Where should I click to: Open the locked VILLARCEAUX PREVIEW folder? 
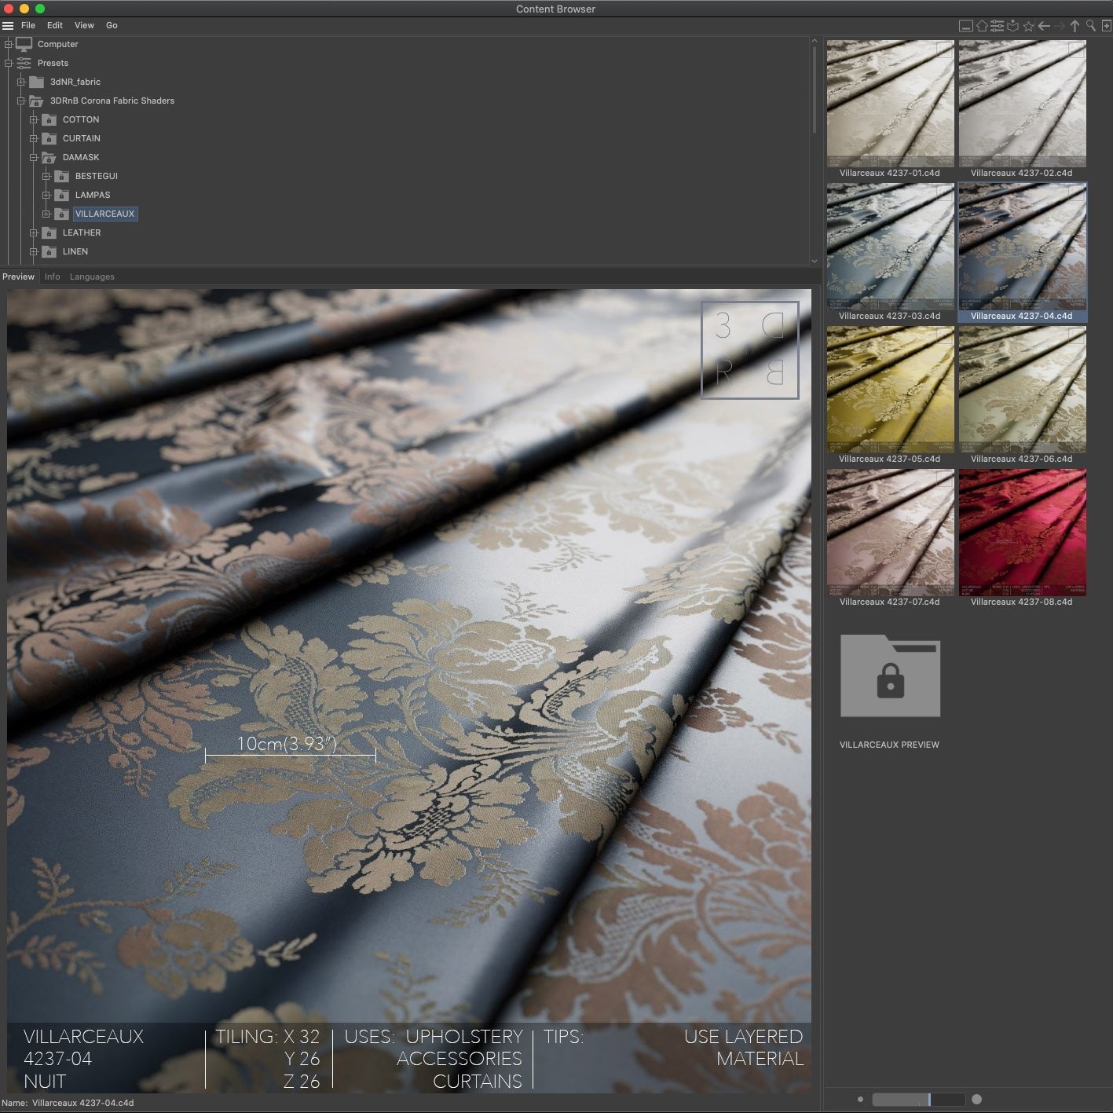pyautogui.click(x=890, y=675)
